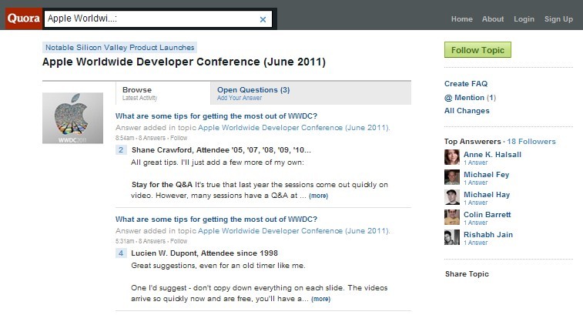Switch to the Open Questions (3) tab
583x315 pixels.
point(311,93)
